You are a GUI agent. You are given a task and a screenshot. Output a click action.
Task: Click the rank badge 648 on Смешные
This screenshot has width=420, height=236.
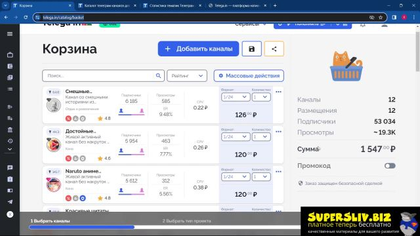click(x=54, y=92)
